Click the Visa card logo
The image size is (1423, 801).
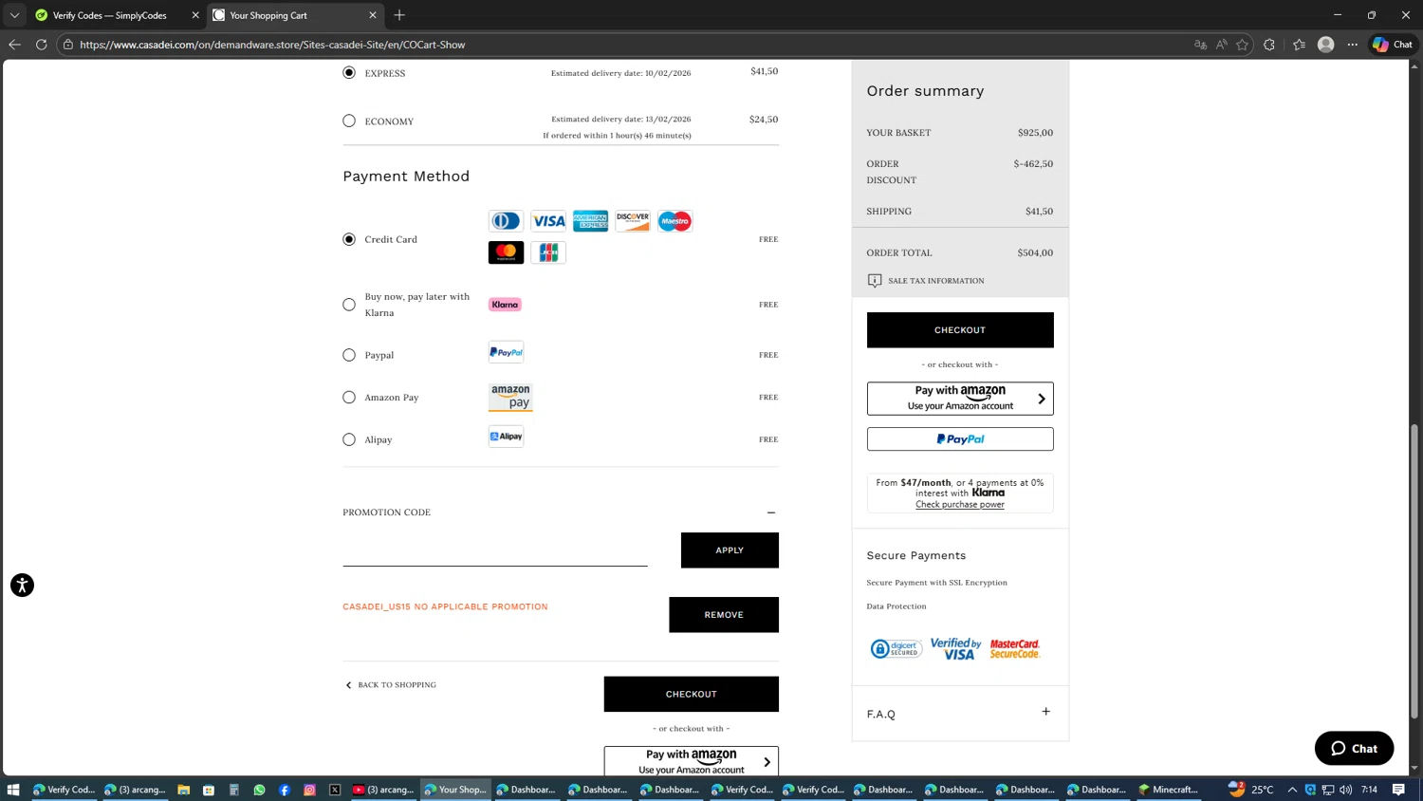pos(548,221)
